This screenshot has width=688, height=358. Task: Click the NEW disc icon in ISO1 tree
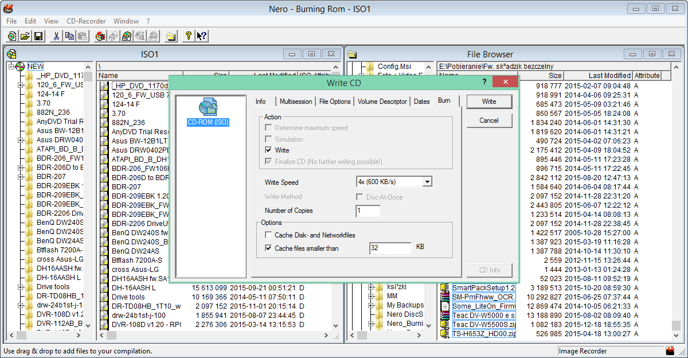click(21, 67)
